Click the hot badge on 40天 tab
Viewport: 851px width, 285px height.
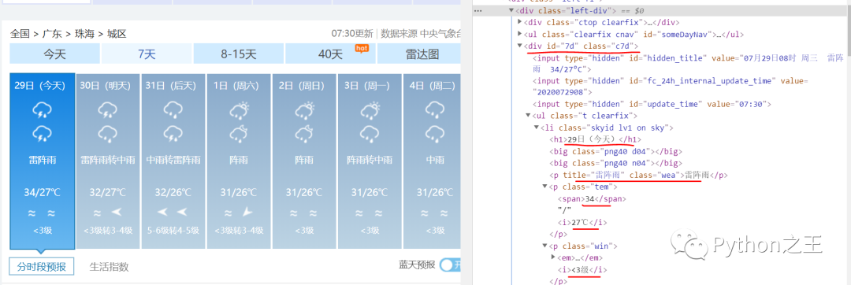point(362,48)
